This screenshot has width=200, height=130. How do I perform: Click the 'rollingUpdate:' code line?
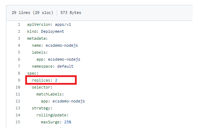pyautogui.click(x=53, y=115)
